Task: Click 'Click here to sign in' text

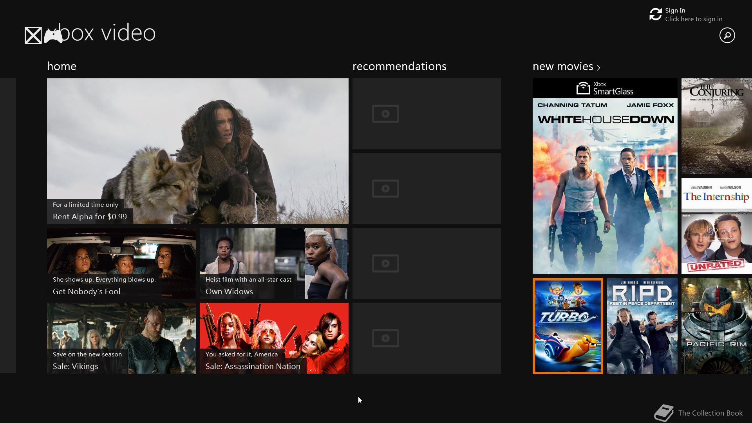Action: (x=694, y=19)
